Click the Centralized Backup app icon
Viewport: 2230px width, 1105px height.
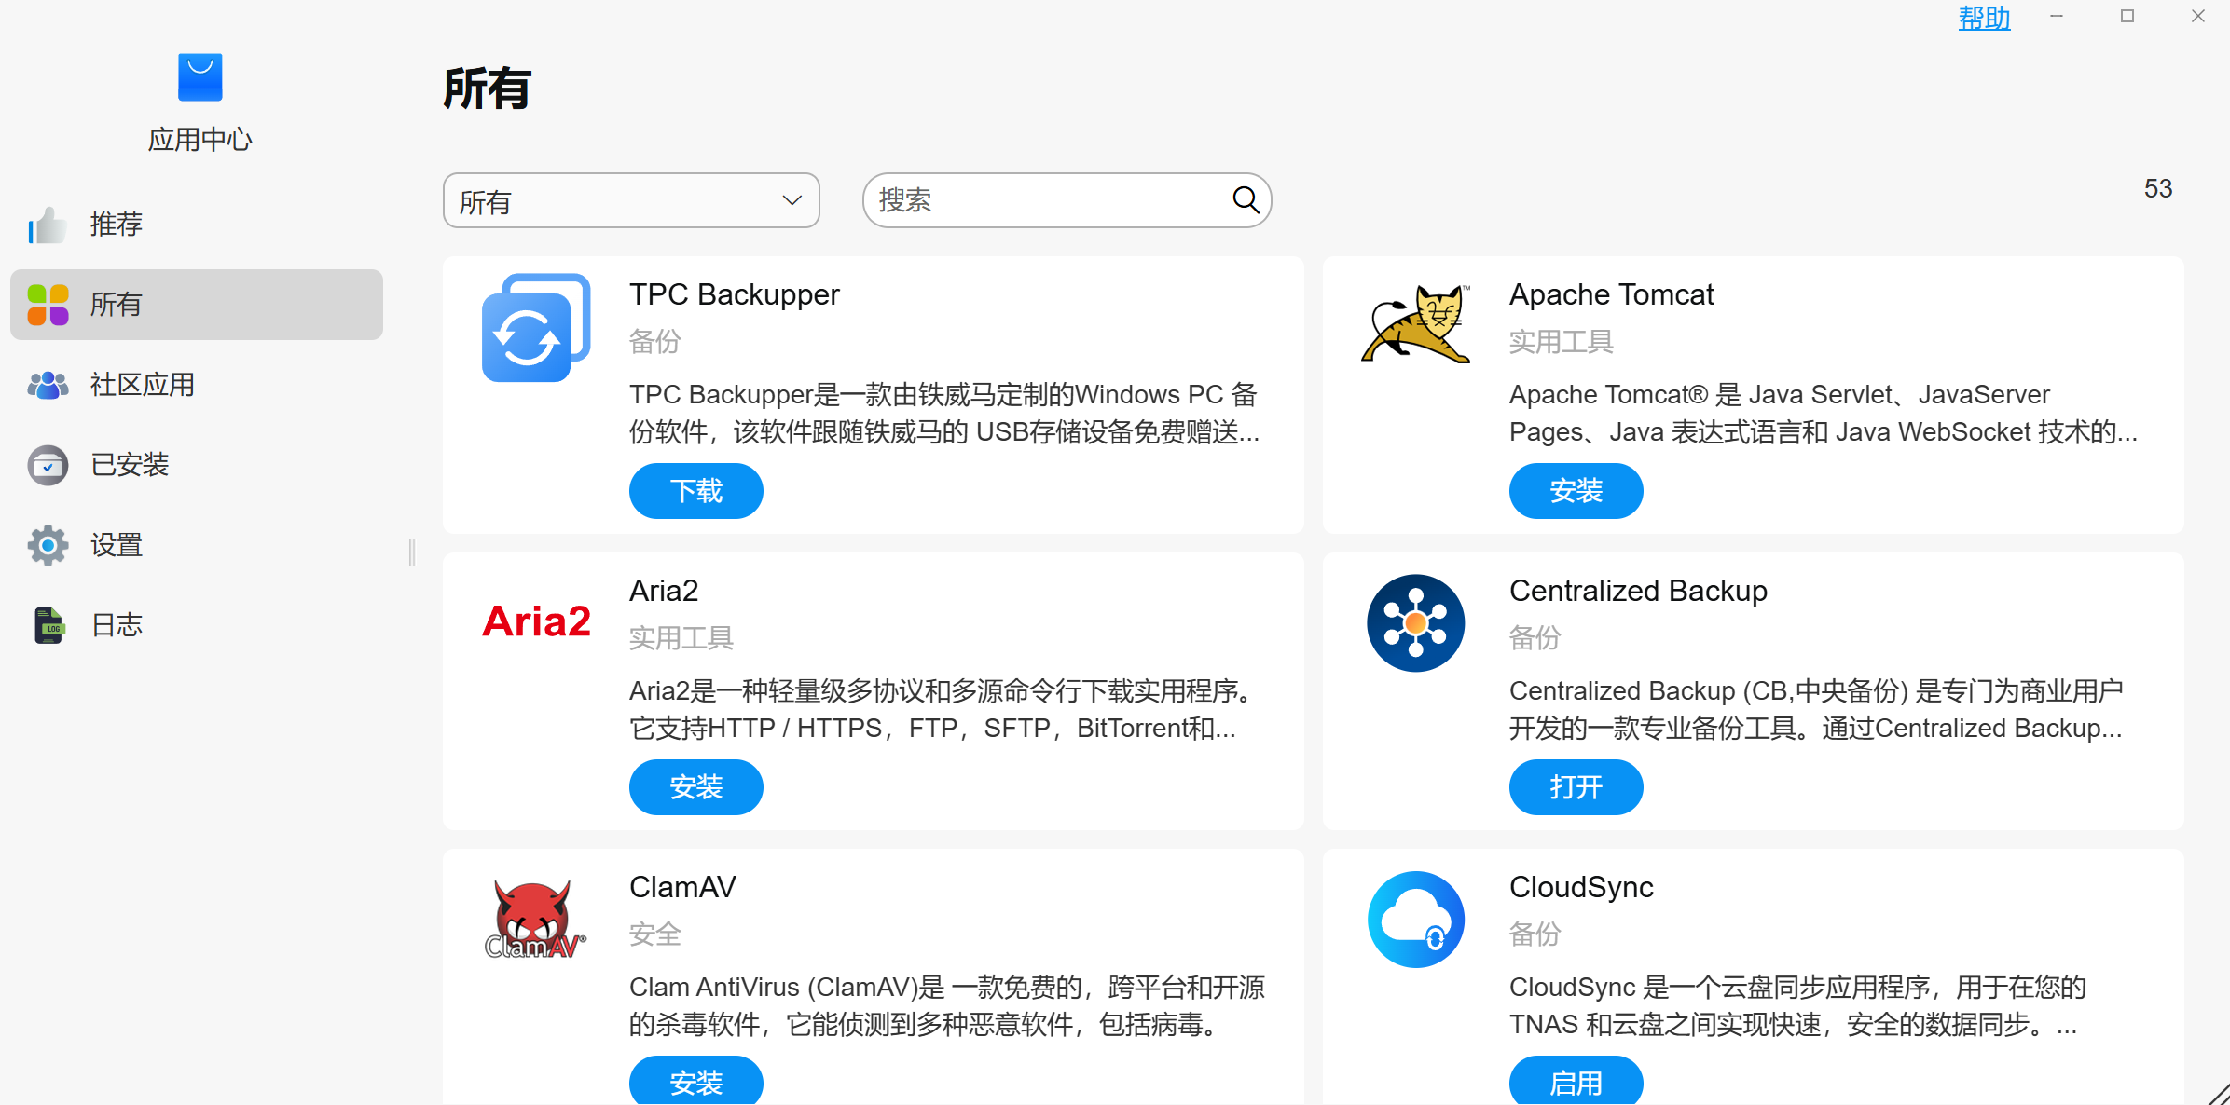coord(1415,623)
